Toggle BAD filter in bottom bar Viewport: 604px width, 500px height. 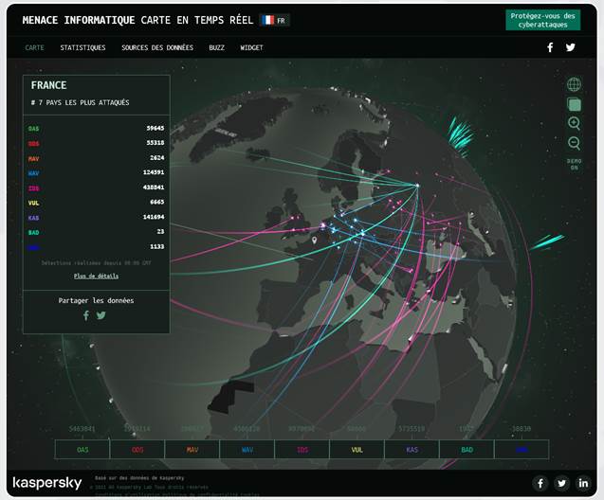467,449
